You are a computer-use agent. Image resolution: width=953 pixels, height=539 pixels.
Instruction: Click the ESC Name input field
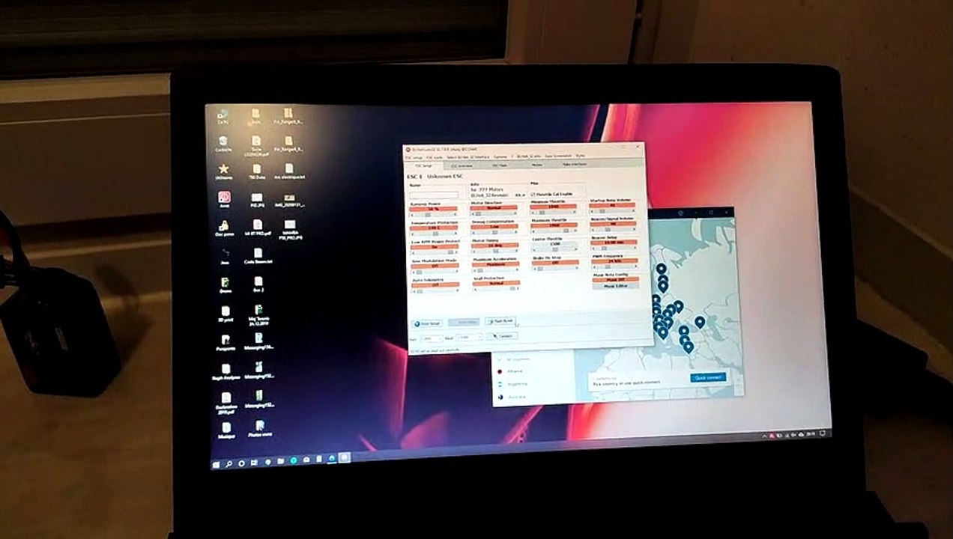[434, 195]
